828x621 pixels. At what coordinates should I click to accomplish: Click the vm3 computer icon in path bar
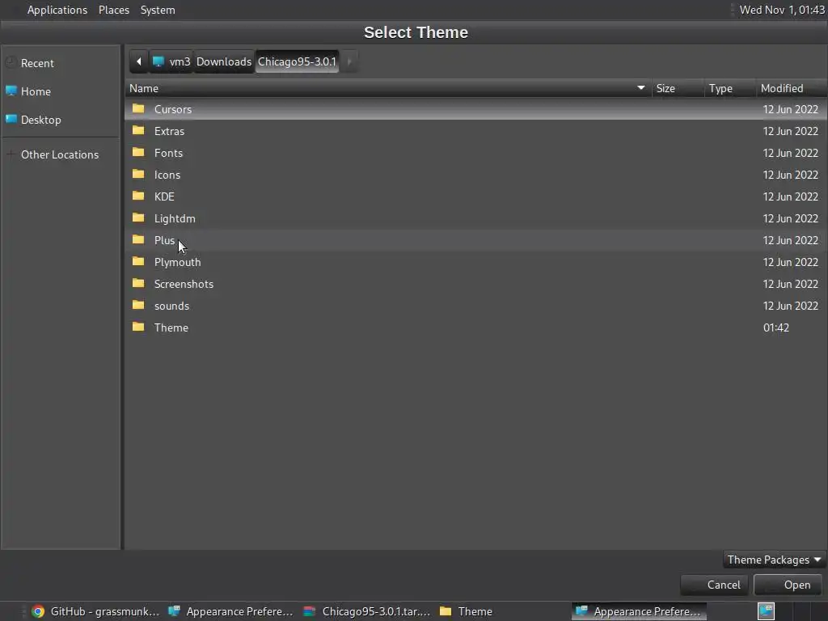coord(158,61)
